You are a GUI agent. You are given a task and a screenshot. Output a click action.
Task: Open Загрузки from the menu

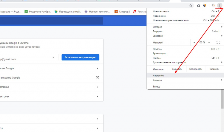pyautogui.click(x=185, y=31)
